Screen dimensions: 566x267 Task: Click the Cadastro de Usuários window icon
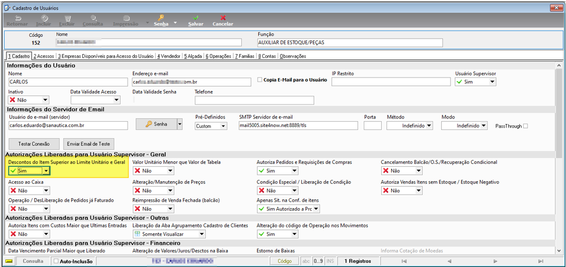click(6, 8)
